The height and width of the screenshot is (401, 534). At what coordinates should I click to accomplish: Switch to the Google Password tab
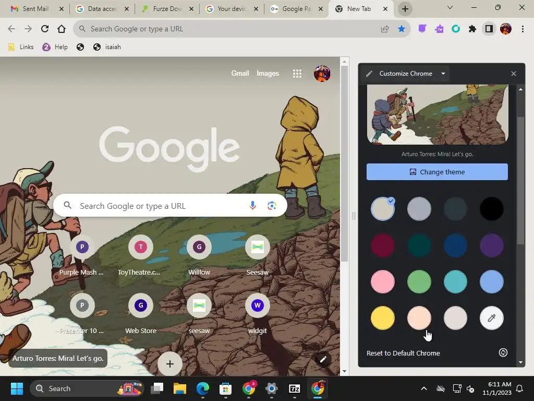[297, 9]
